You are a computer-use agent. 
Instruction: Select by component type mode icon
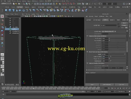[x=29, y=4]
